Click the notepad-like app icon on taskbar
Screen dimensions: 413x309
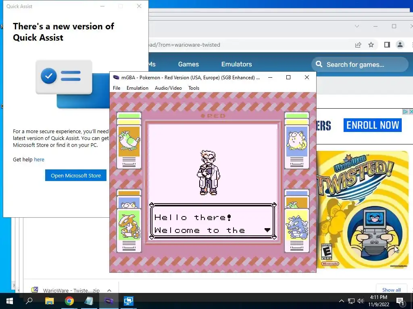coord(89,301)
